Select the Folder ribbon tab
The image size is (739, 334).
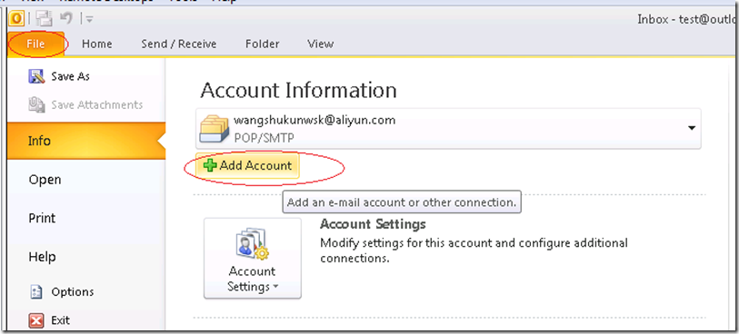click(262, 44)
